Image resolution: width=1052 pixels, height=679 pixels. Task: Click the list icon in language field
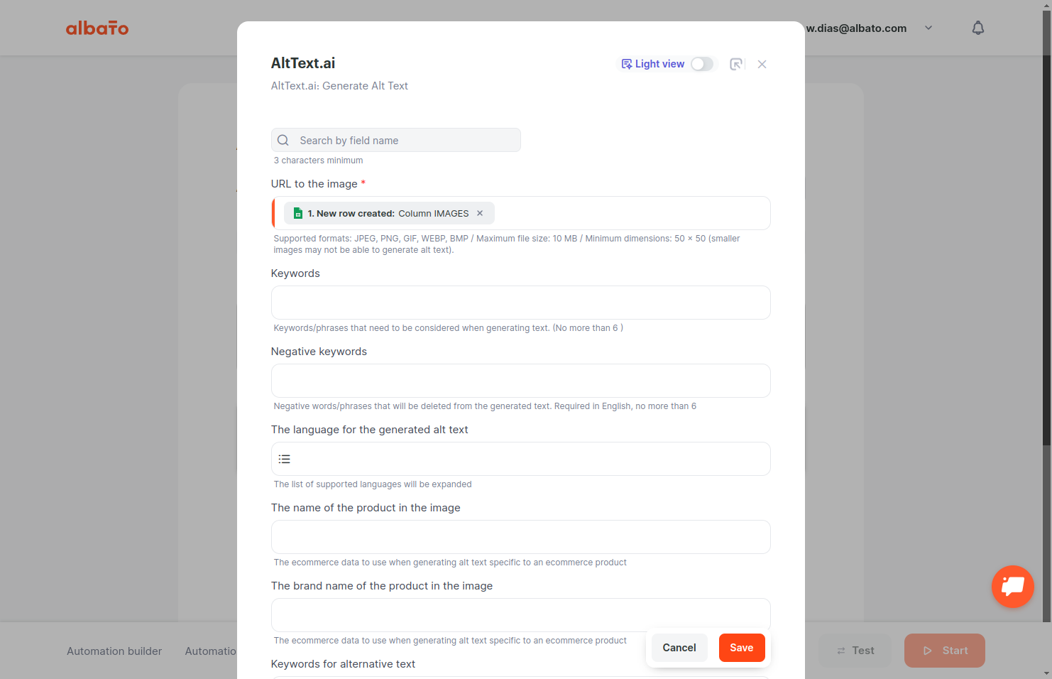(x=285, y=459)
